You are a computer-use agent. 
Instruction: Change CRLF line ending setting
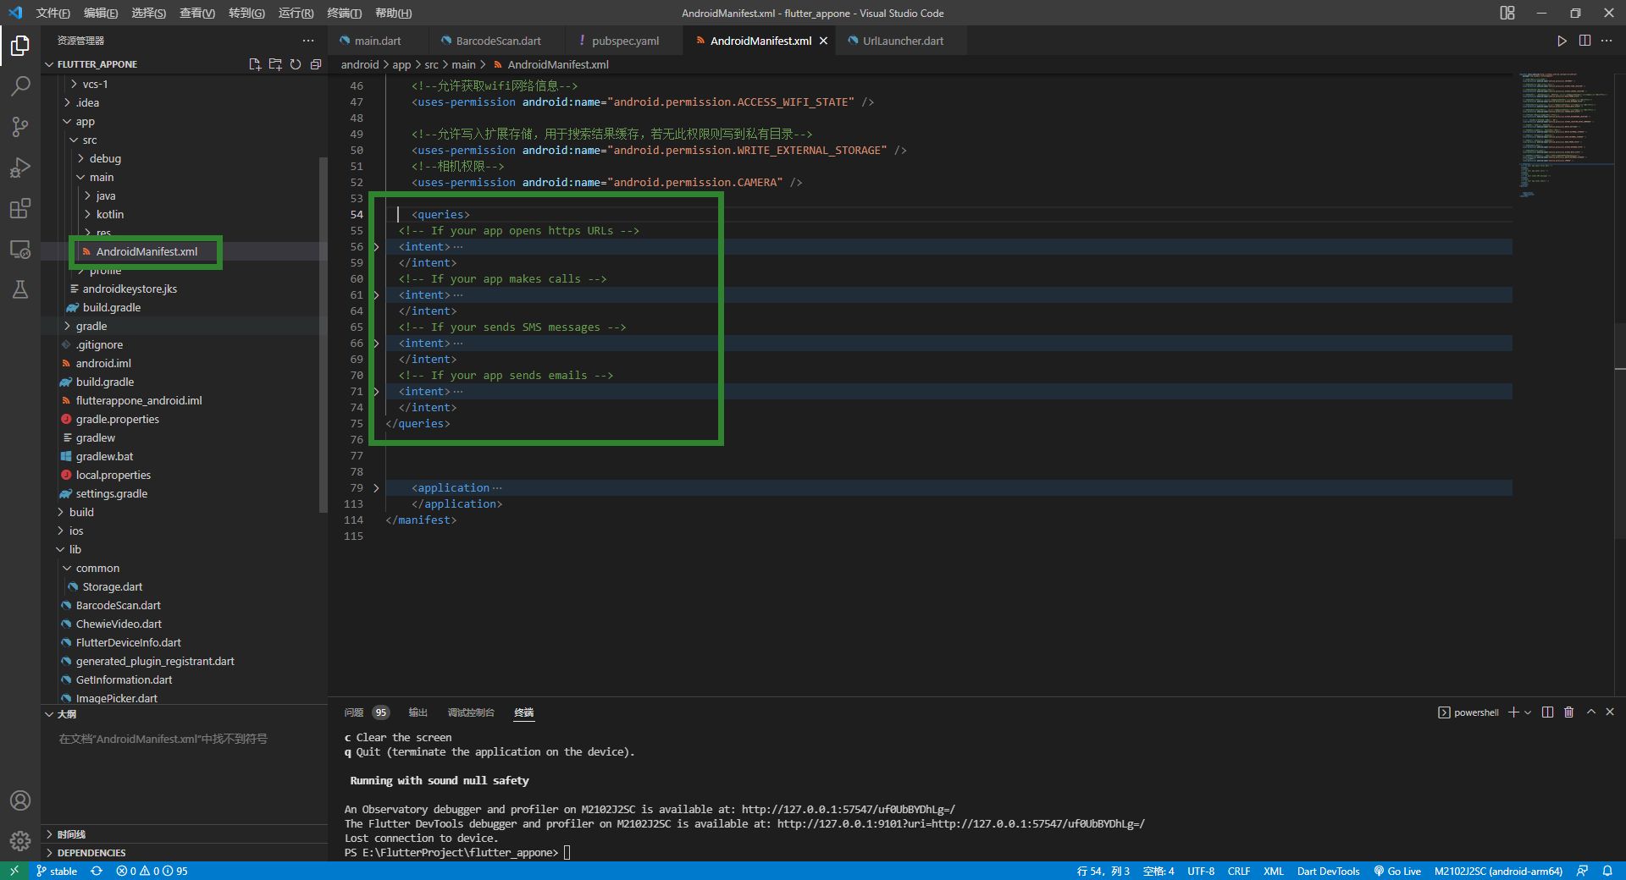pos(1238,871)
